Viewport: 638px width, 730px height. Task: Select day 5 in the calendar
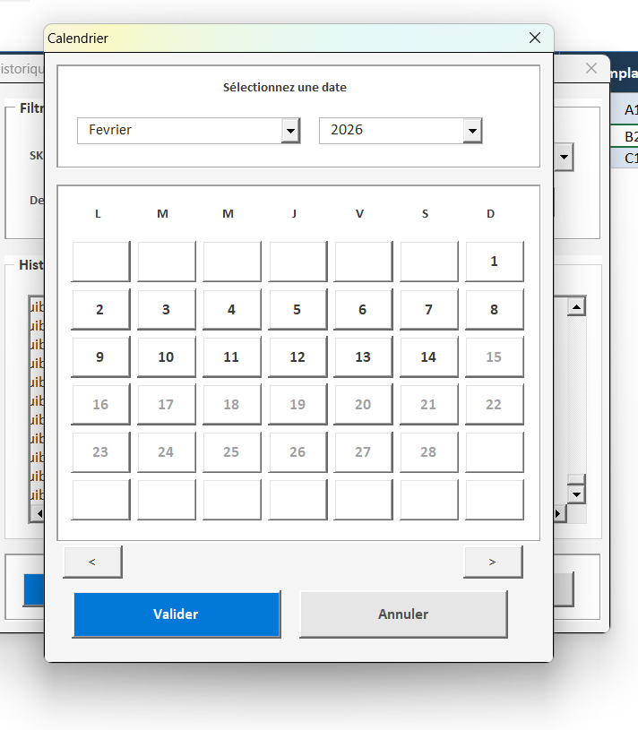coord(297,309)
